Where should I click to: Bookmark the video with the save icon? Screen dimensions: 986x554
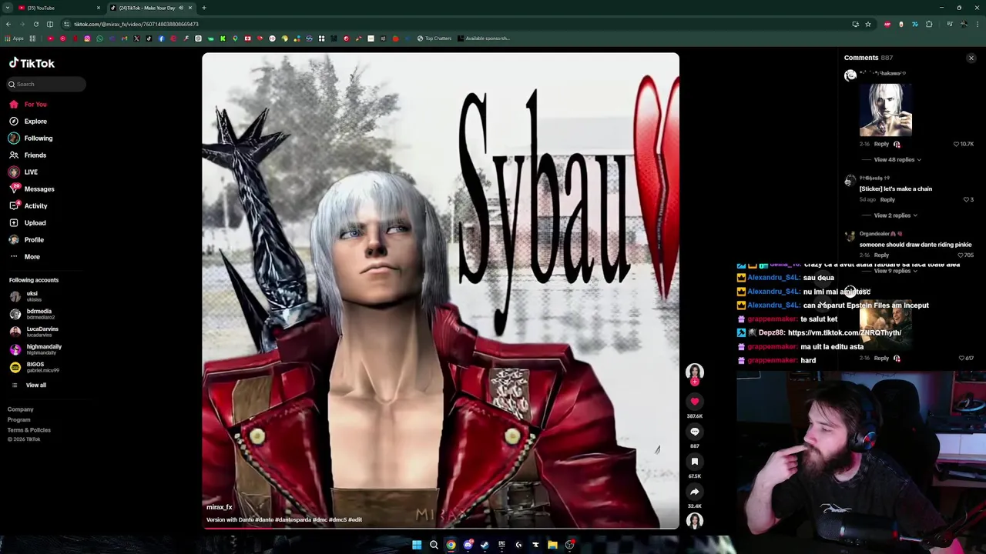coord(695,462)
